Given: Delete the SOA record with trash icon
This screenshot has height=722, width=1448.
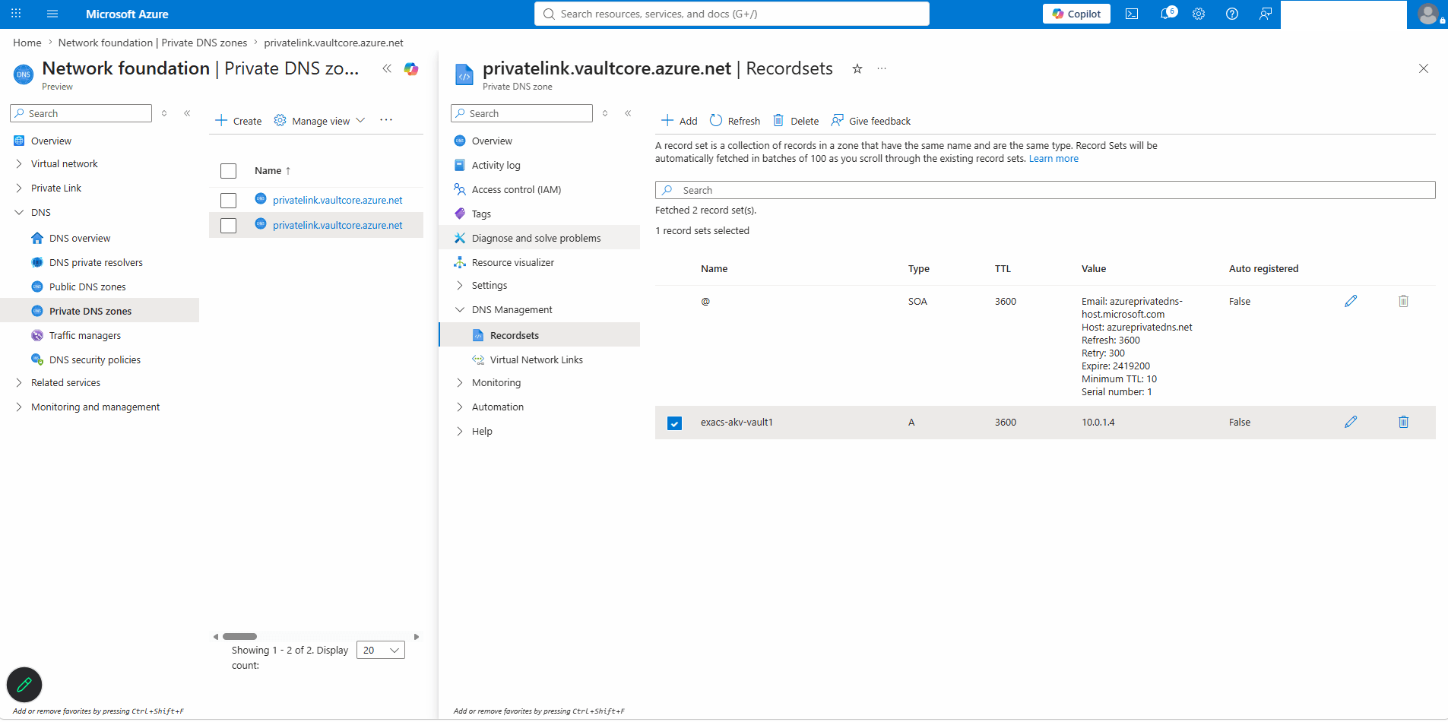Looking at the screenshot, I should pyautogui.click(x=1403, y=301).
